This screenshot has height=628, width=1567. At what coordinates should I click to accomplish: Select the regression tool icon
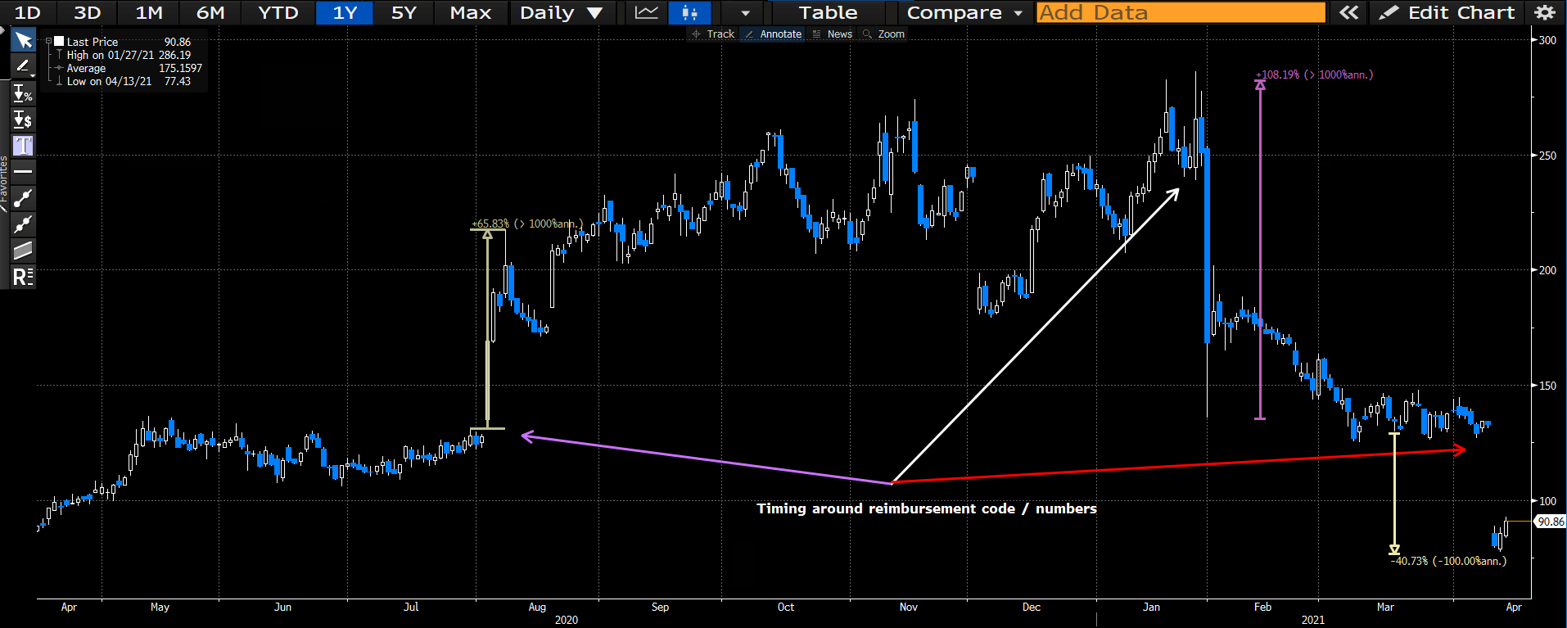click(x=23, y=277)
